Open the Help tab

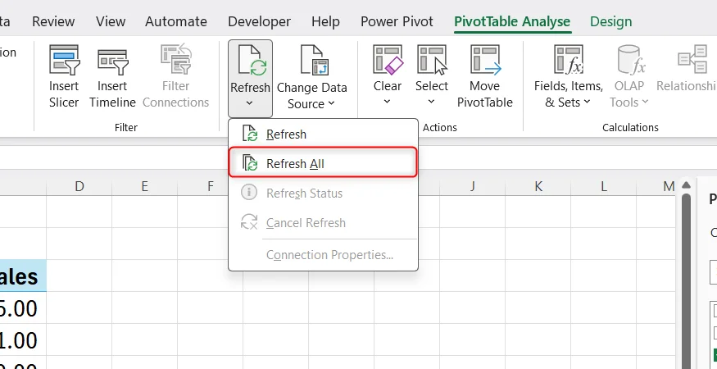pyautogui.click(x=325, y=21)
